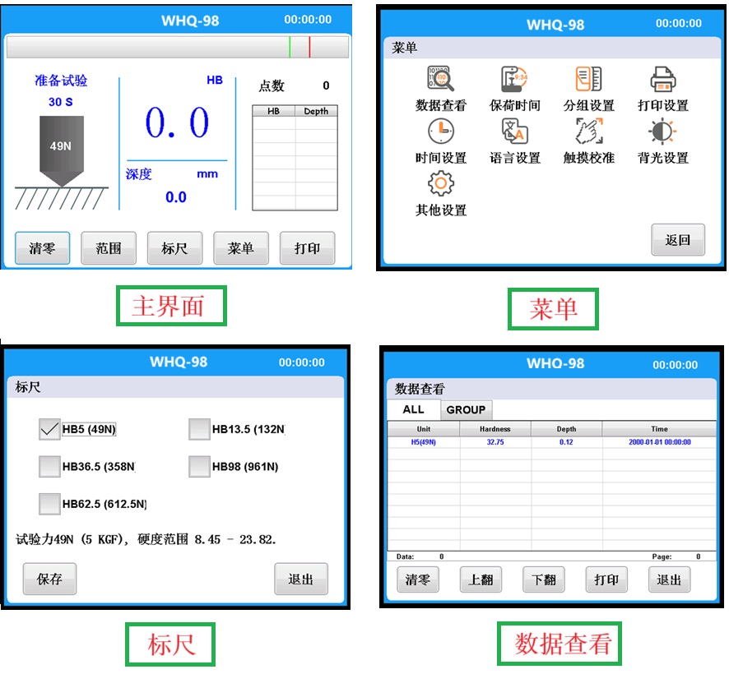Enable the HB13.5 (132N) scale

coord(197,430)
